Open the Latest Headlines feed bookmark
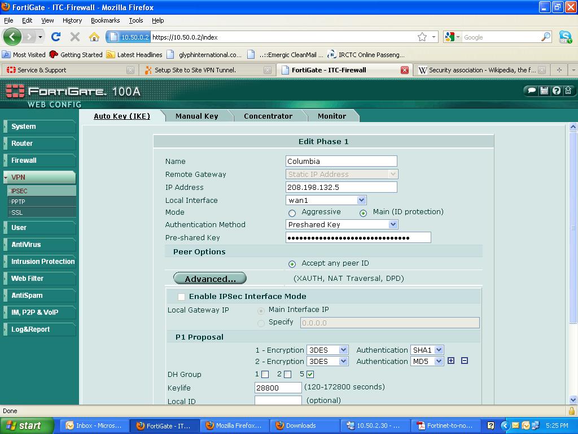 click(x=134, y=55)
